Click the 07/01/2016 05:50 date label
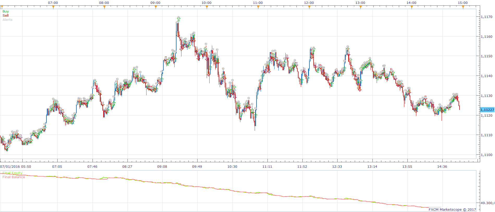495x212 pixels. pyautogui.click(x=16, y=167)
